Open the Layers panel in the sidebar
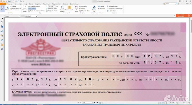This screenshot has width=192, height=105. [2, 31]
